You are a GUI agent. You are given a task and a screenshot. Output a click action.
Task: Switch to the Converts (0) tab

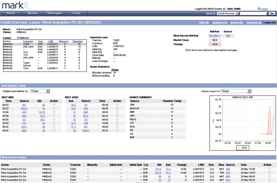coord(254,23)
